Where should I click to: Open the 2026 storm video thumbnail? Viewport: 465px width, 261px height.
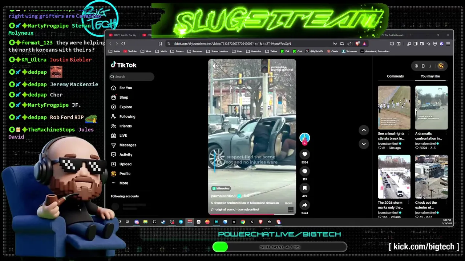pyautogui.click(x=394, y=177)
